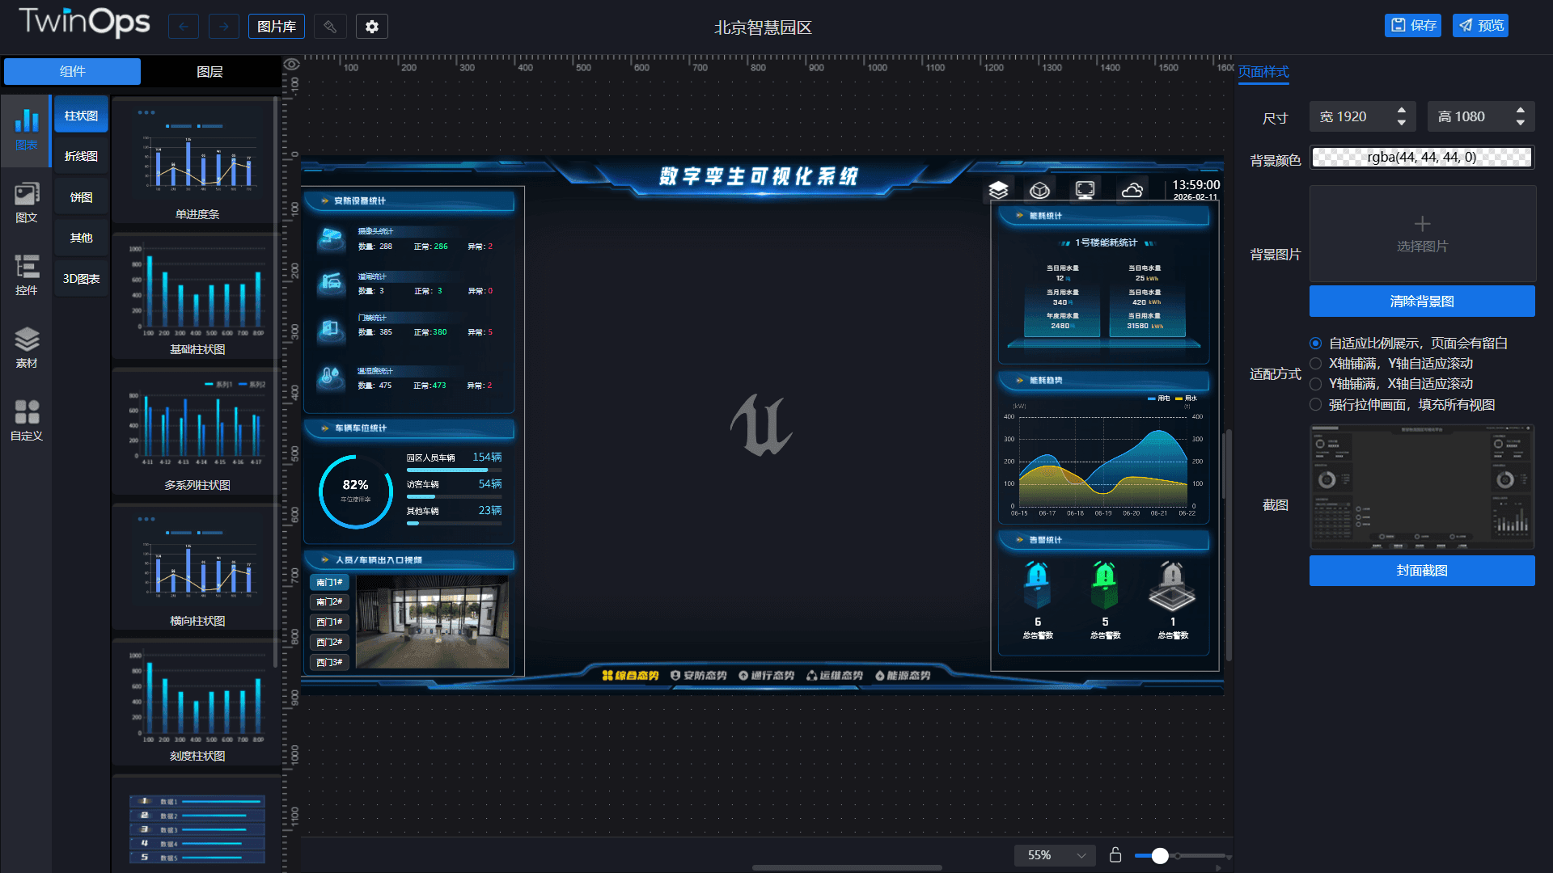The image size is (1553, 873).
Task: Click 通行态势 bottom navigation item
Action: [767, 676]
